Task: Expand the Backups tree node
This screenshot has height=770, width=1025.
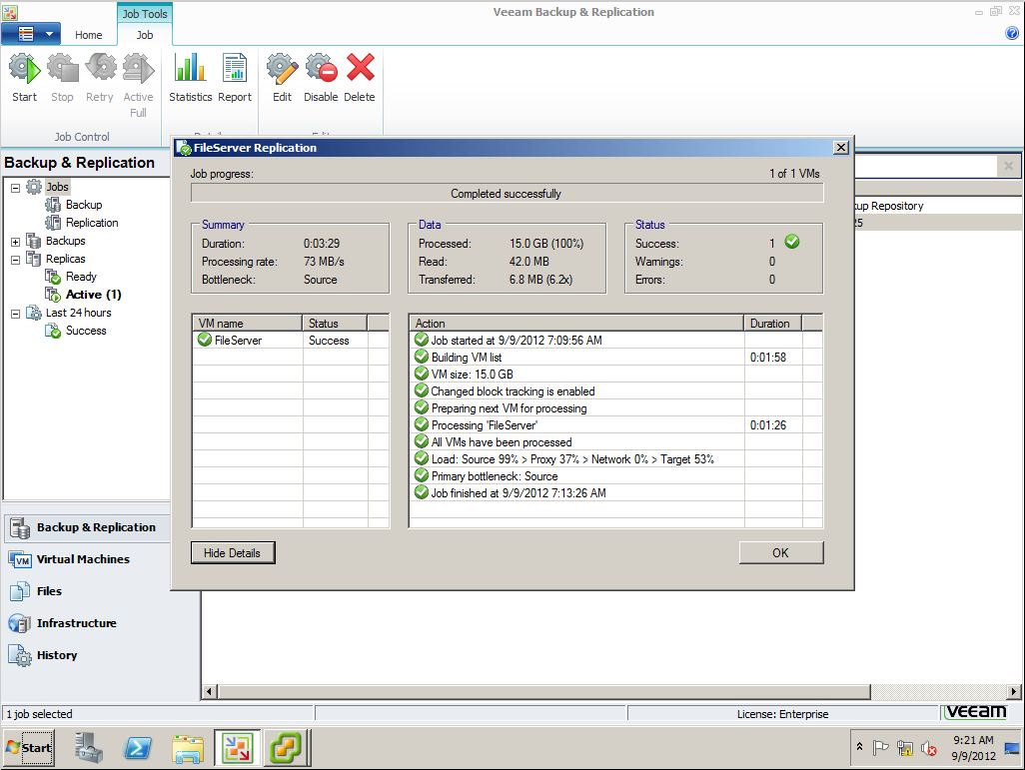Action: click(15, 242)
